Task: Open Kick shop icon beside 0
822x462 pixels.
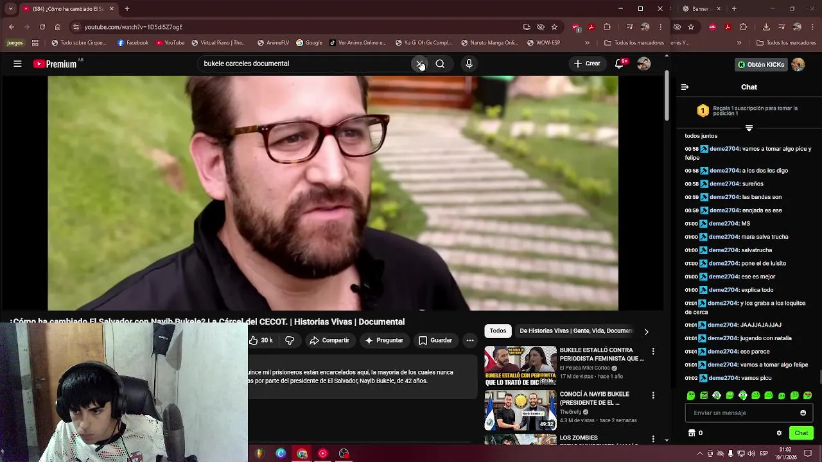Action: [692, 433]
